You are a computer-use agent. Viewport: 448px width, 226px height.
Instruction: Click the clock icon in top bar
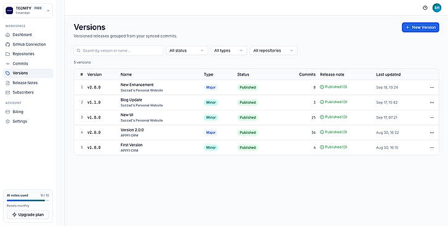tap(425, 8)
